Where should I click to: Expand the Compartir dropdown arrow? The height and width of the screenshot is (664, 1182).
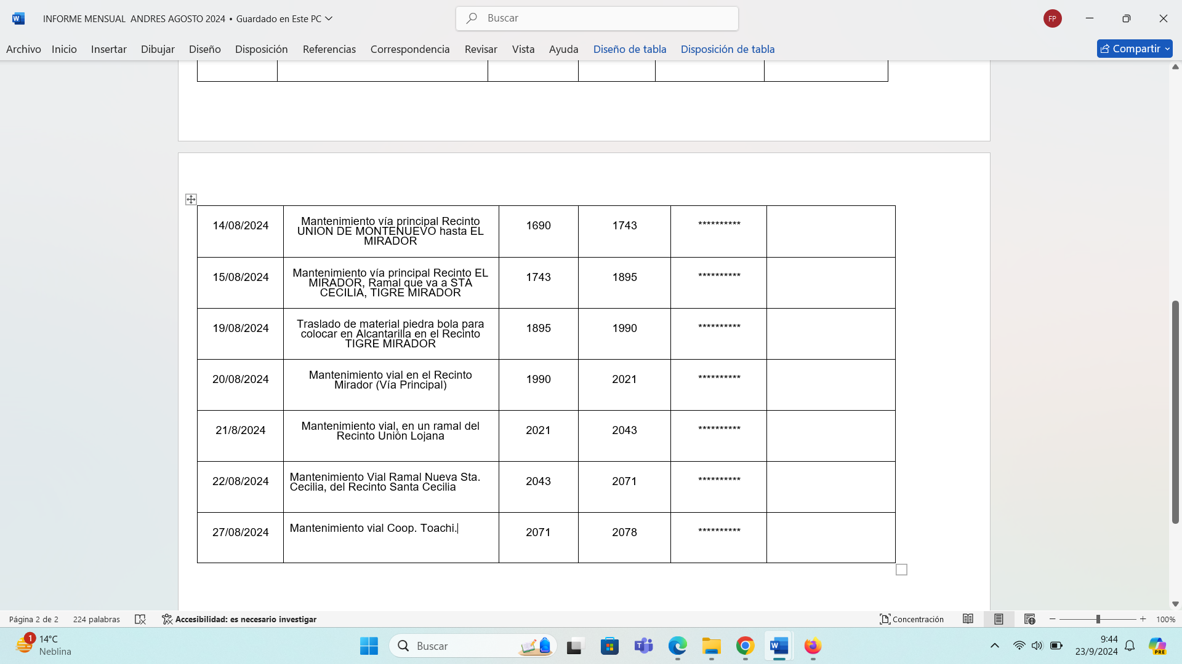1167,49
